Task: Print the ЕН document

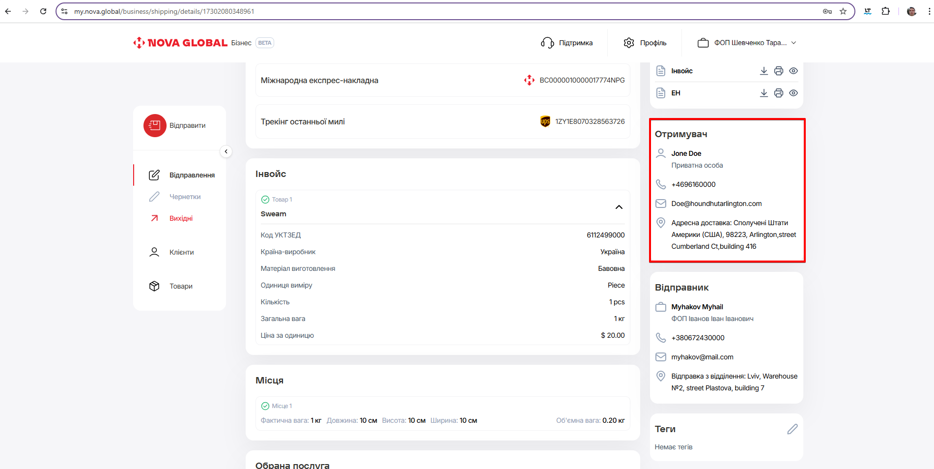Action: (778, 93)
